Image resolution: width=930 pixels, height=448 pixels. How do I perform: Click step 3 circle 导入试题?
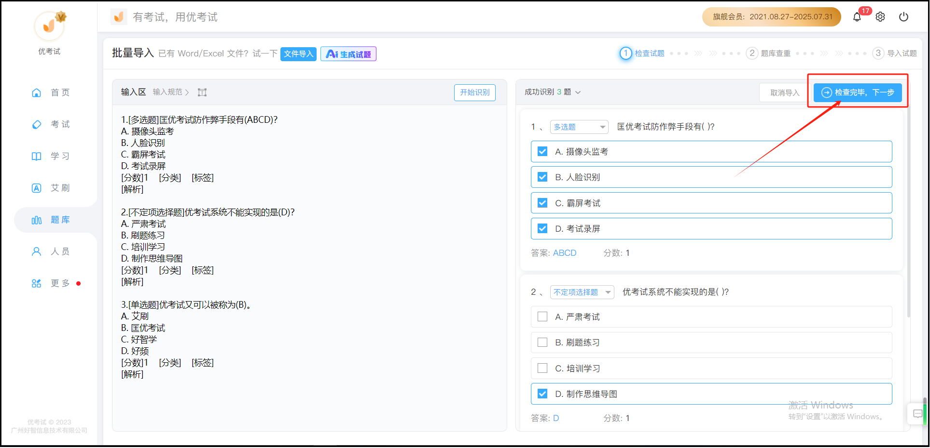pyautogui.click(x=878, y=53)
